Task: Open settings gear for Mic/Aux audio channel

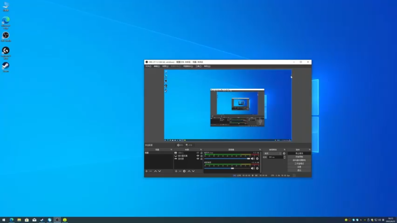Action: (x=257, y=159)
